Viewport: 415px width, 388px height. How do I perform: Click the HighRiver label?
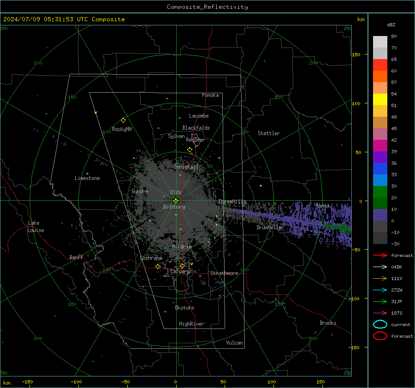191,324
